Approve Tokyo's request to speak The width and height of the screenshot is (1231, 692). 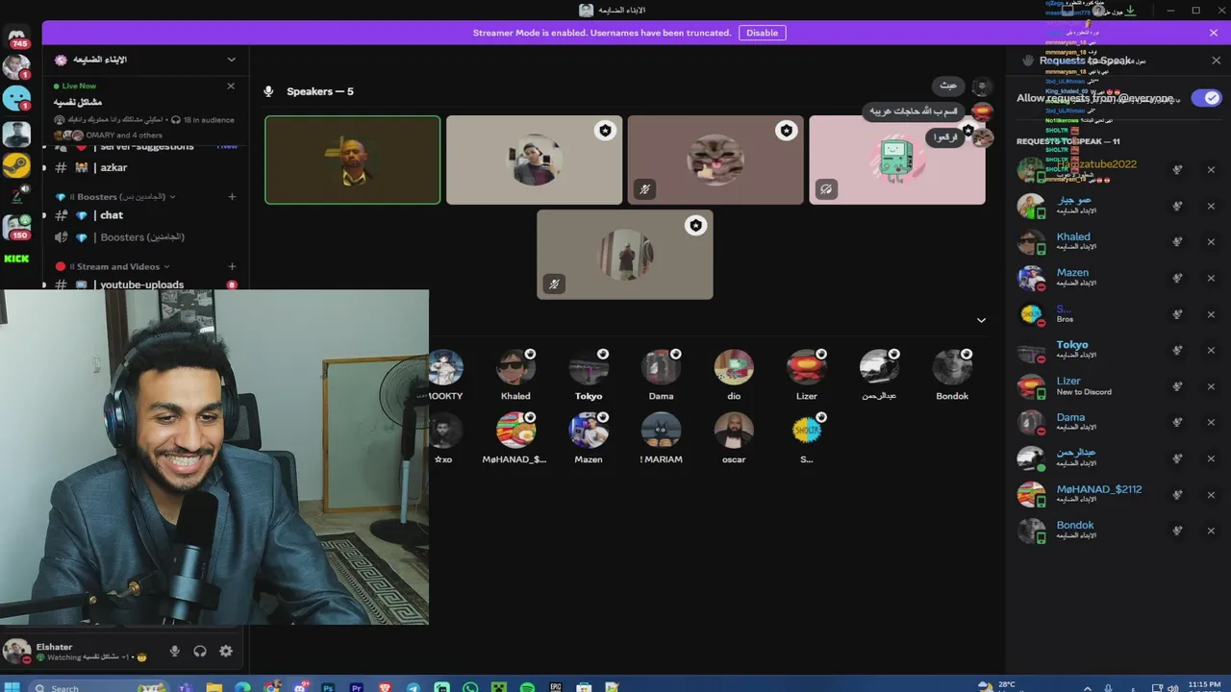coord(1177,351)
